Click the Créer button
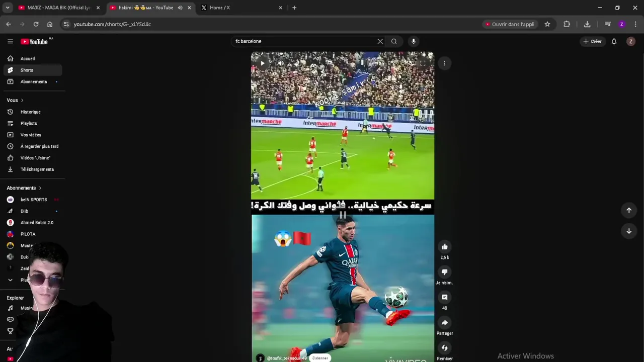Image resolution: width=644 pixels, height=362 pixels. pyautogui.click(x=592, y=41)
